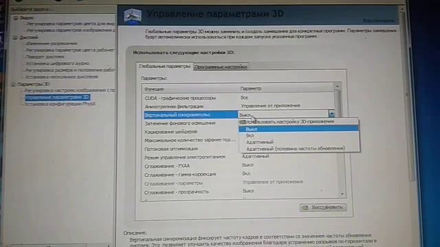Select 'Кэширование шейдеров' row
Screen dimensions: 440x247
click(171, 132)
